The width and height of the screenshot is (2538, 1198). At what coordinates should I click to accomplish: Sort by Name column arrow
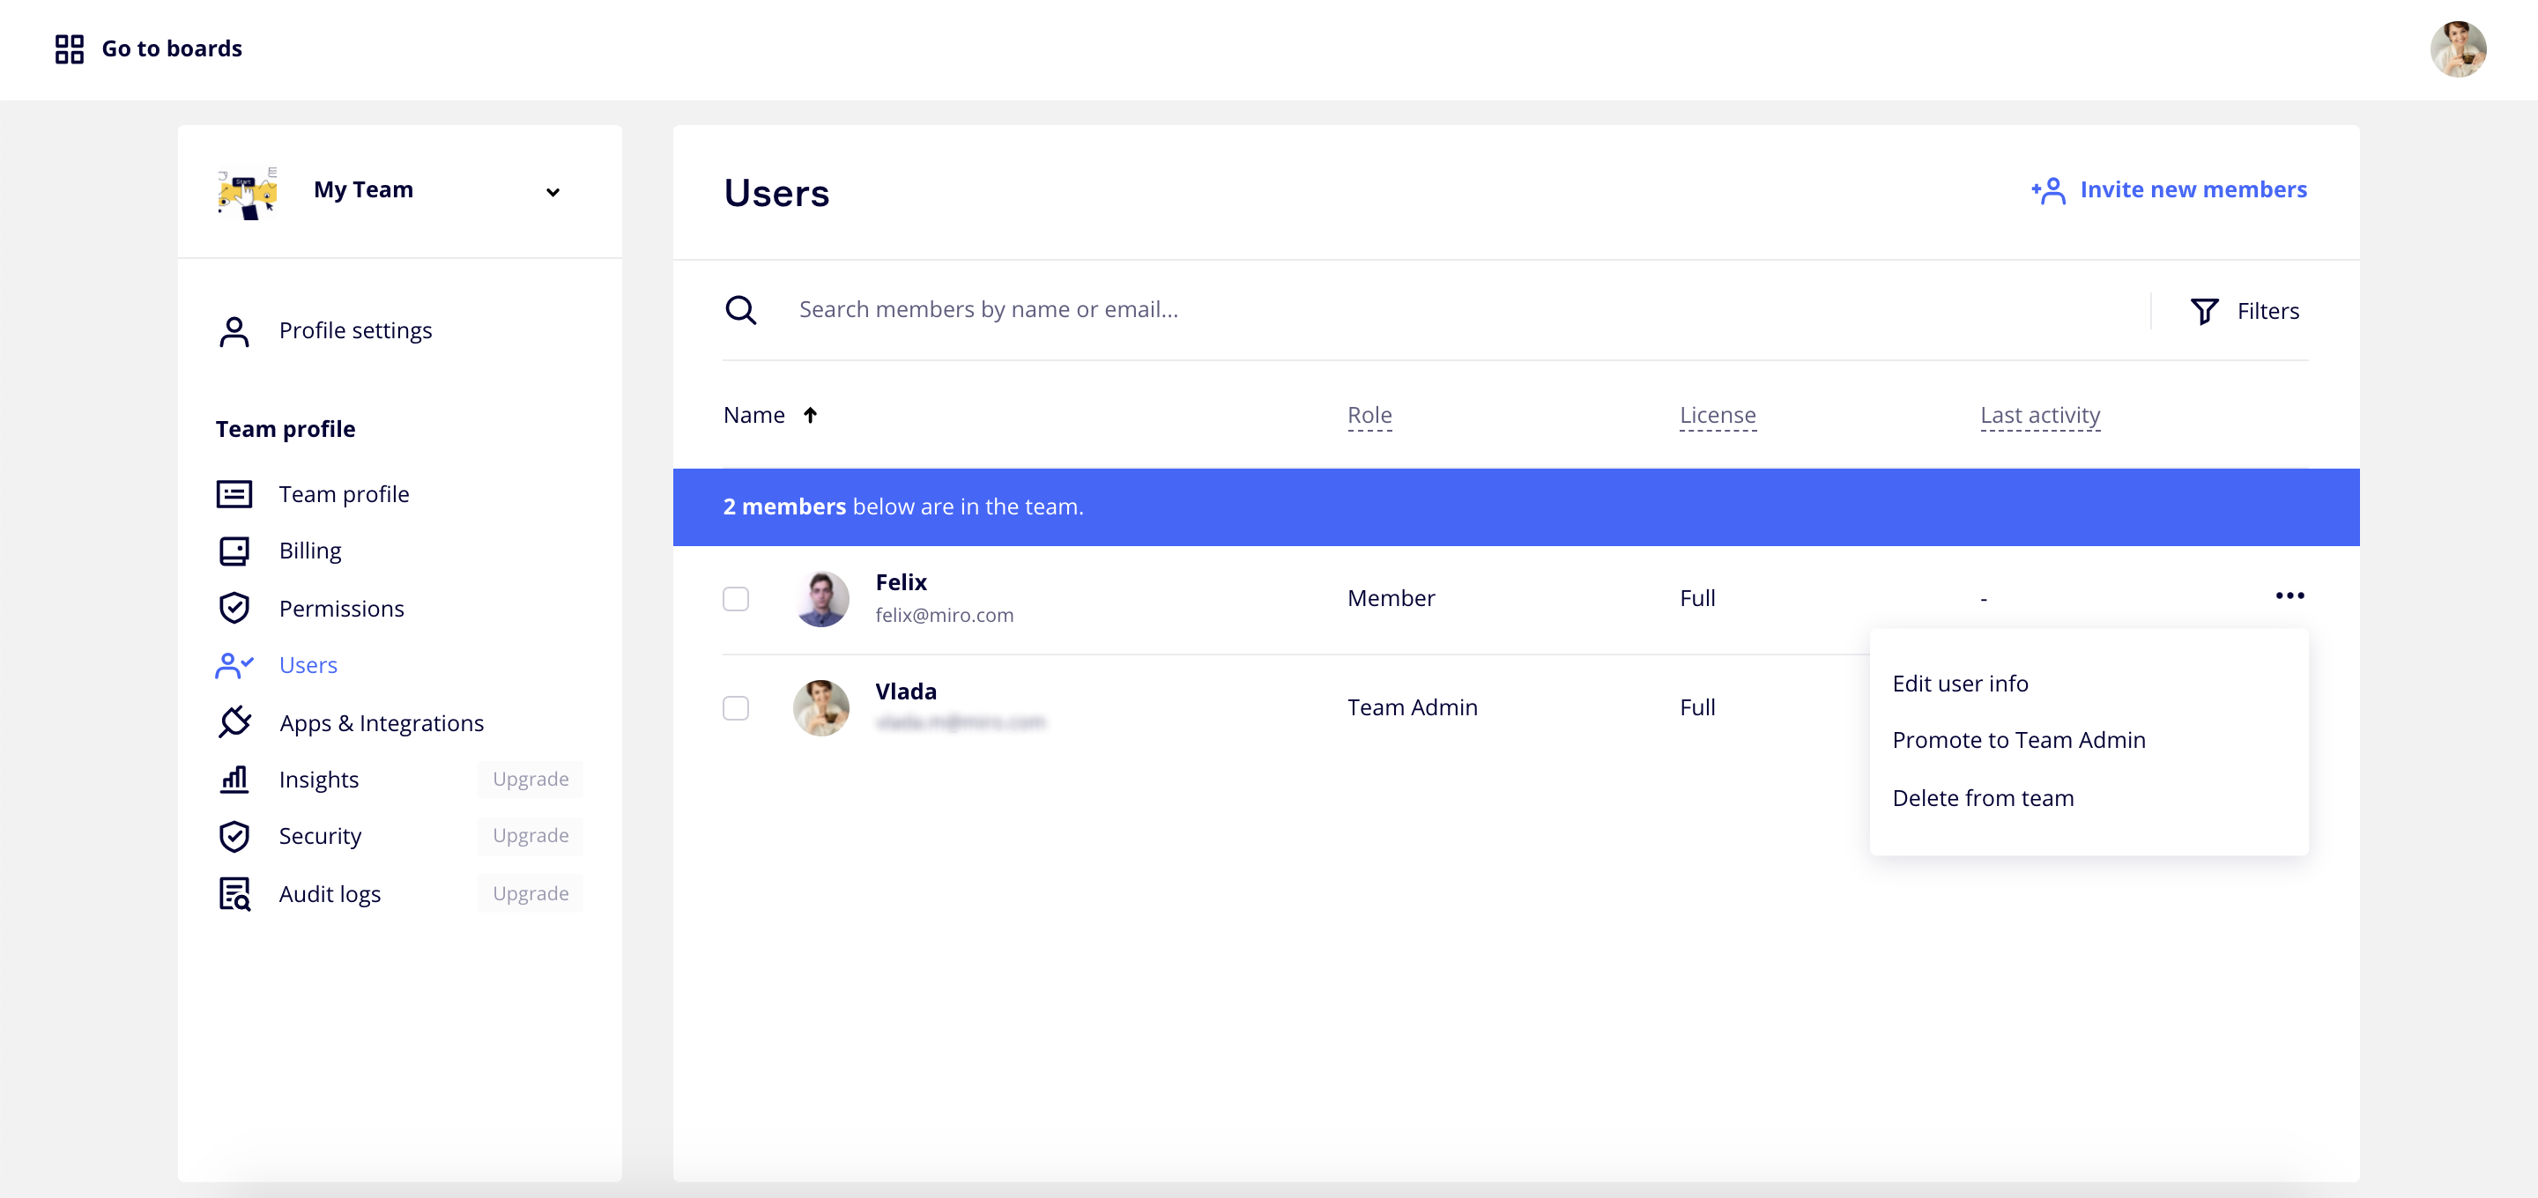click(810, 415)
